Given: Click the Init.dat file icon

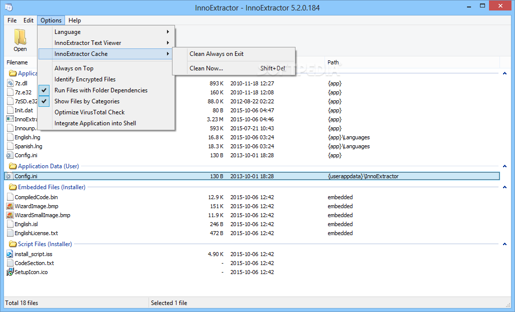Looking at the screenshot, I should coord(10,110).
